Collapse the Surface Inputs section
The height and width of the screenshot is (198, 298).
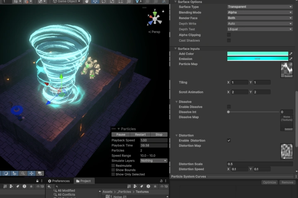(x=175, y=49)
